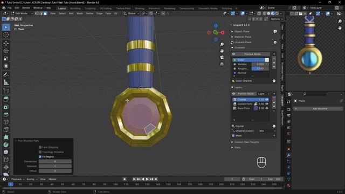
Task: Select the Smooth tool
Action: click(6, 152)
